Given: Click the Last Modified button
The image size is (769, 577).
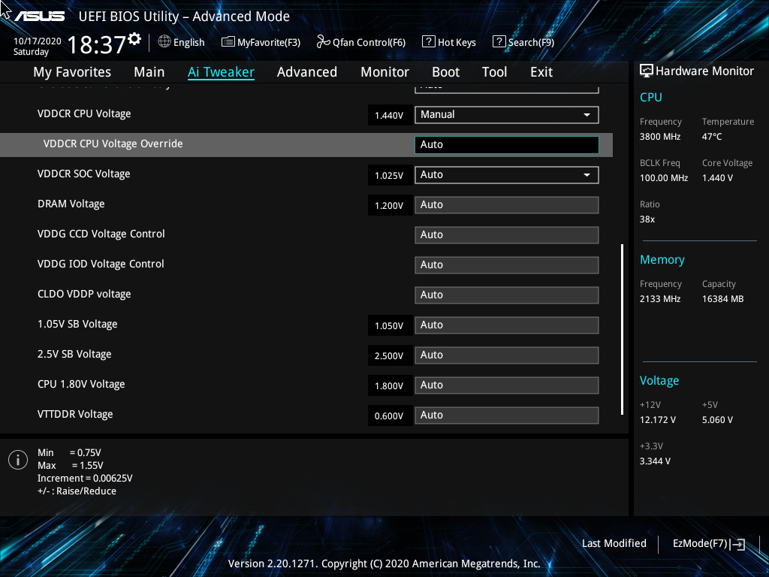Looking at the screenshot, I should click(614, 544).
